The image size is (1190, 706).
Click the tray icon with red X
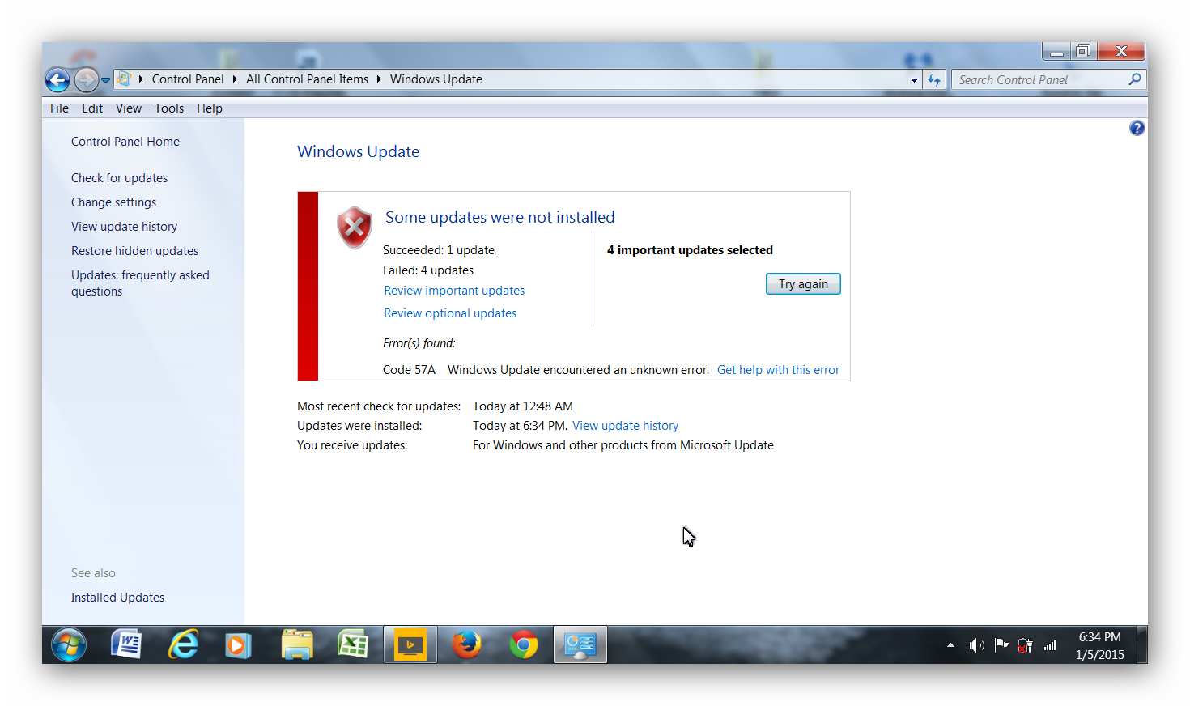[x=1025, y=645]
